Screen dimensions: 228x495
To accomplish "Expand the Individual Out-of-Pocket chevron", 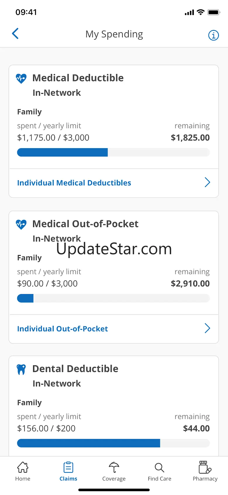I will [x=207, y=328].
